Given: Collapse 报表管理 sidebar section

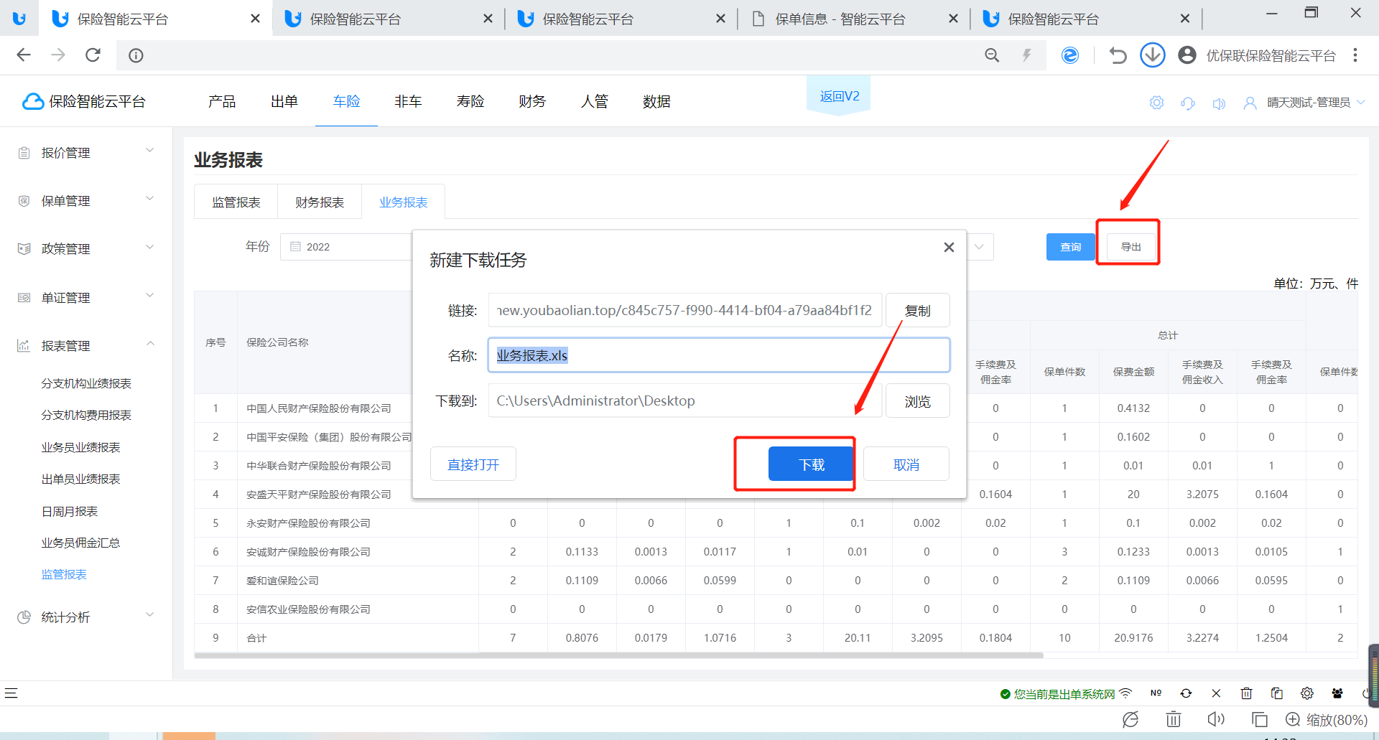Looking at the screenshot, I should pyautogui.click(x=86, y=345).
